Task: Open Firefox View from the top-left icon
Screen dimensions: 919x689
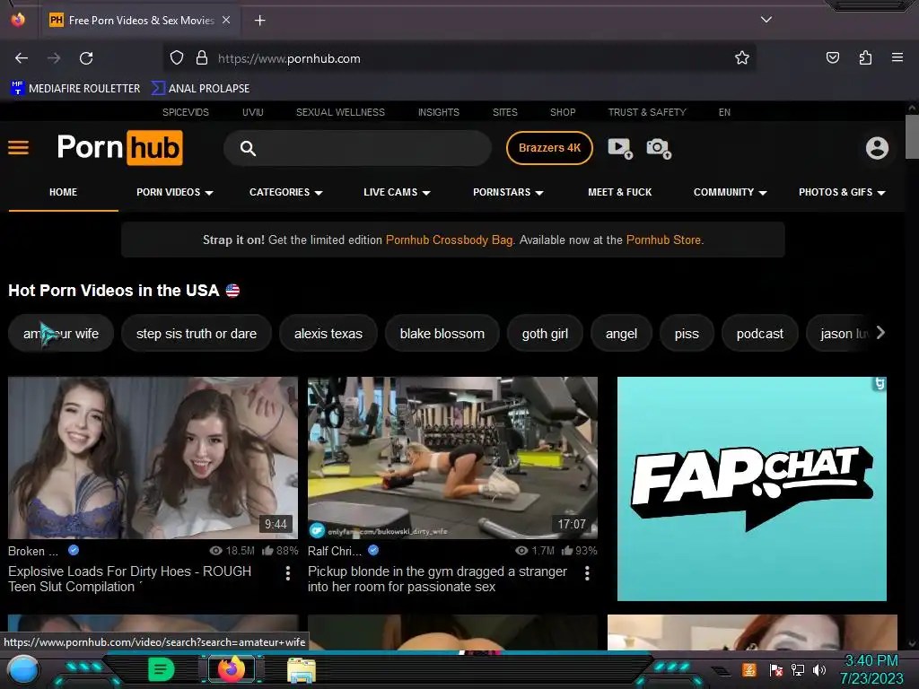Action: (18, 20)
